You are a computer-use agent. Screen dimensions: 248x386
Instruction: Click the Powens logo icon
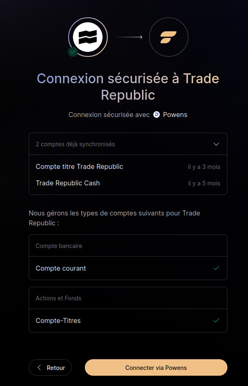[x=157, y=115]
